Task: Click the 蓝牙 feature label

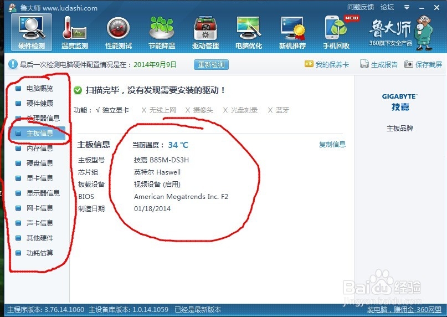Action: [282, 110]
